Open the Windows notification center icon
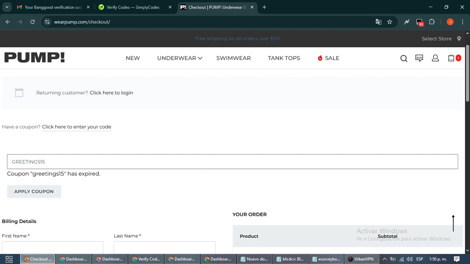Viewport: 470px width, 264px height. tap(457, 259)
